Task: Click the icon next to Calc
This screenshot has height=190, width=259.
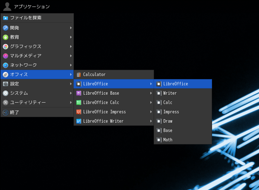Action: point(159,103)
